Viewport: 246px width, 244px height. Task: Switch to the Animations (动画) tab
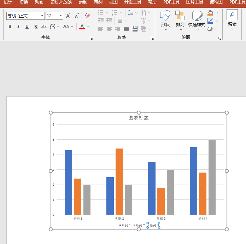[x=39, y=2]
